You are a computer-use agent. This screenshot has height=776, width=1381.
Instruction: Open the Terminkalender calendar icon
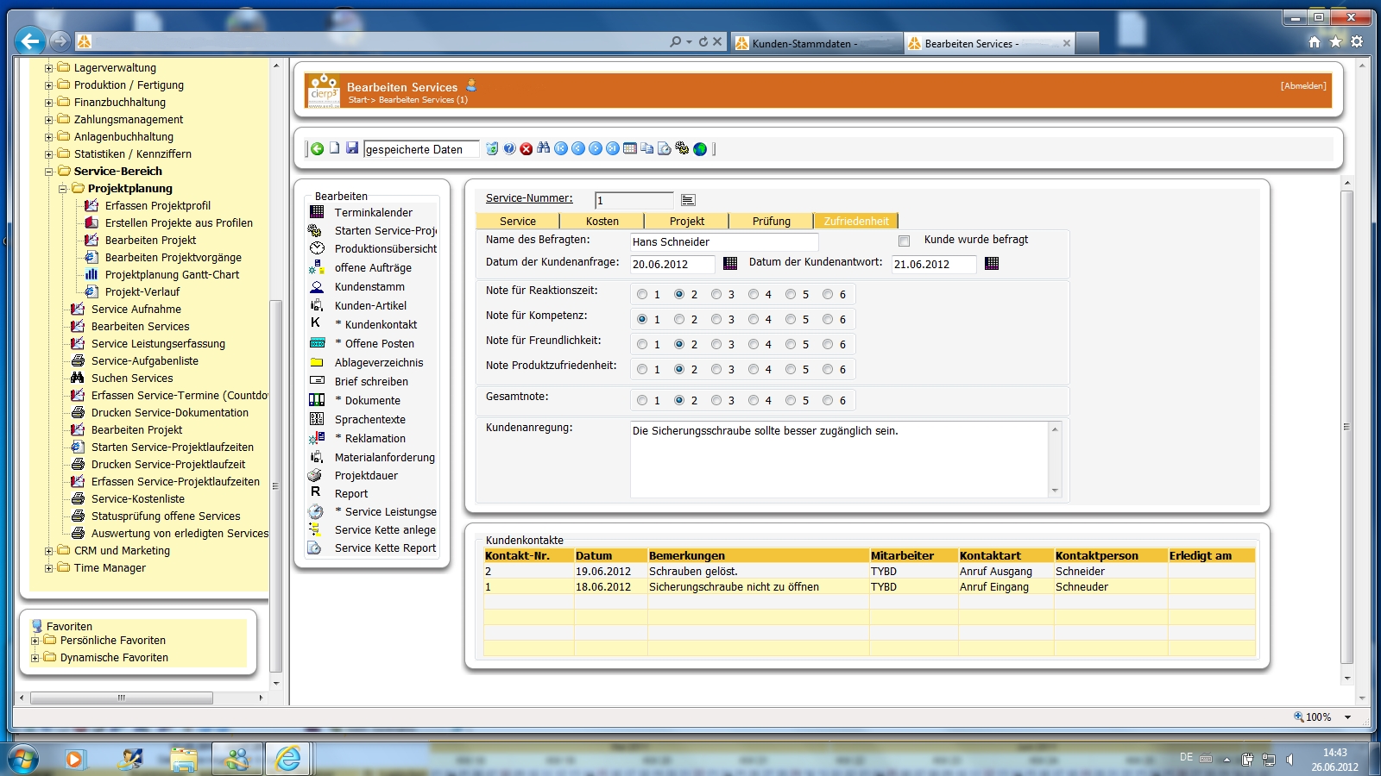pos(317,212)
